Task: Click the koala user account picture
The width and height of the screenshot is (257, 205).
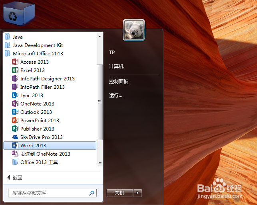Action: coord(134,30)
